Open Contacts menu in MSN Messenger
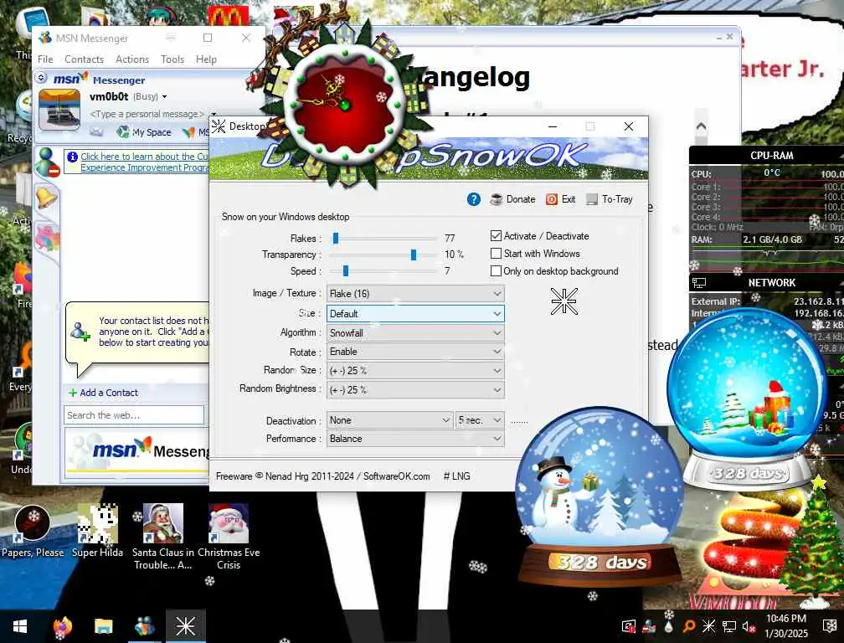Image resolution: width=844 pixels, height=643 pixels. pyautogui.click(x=84, y=59)
